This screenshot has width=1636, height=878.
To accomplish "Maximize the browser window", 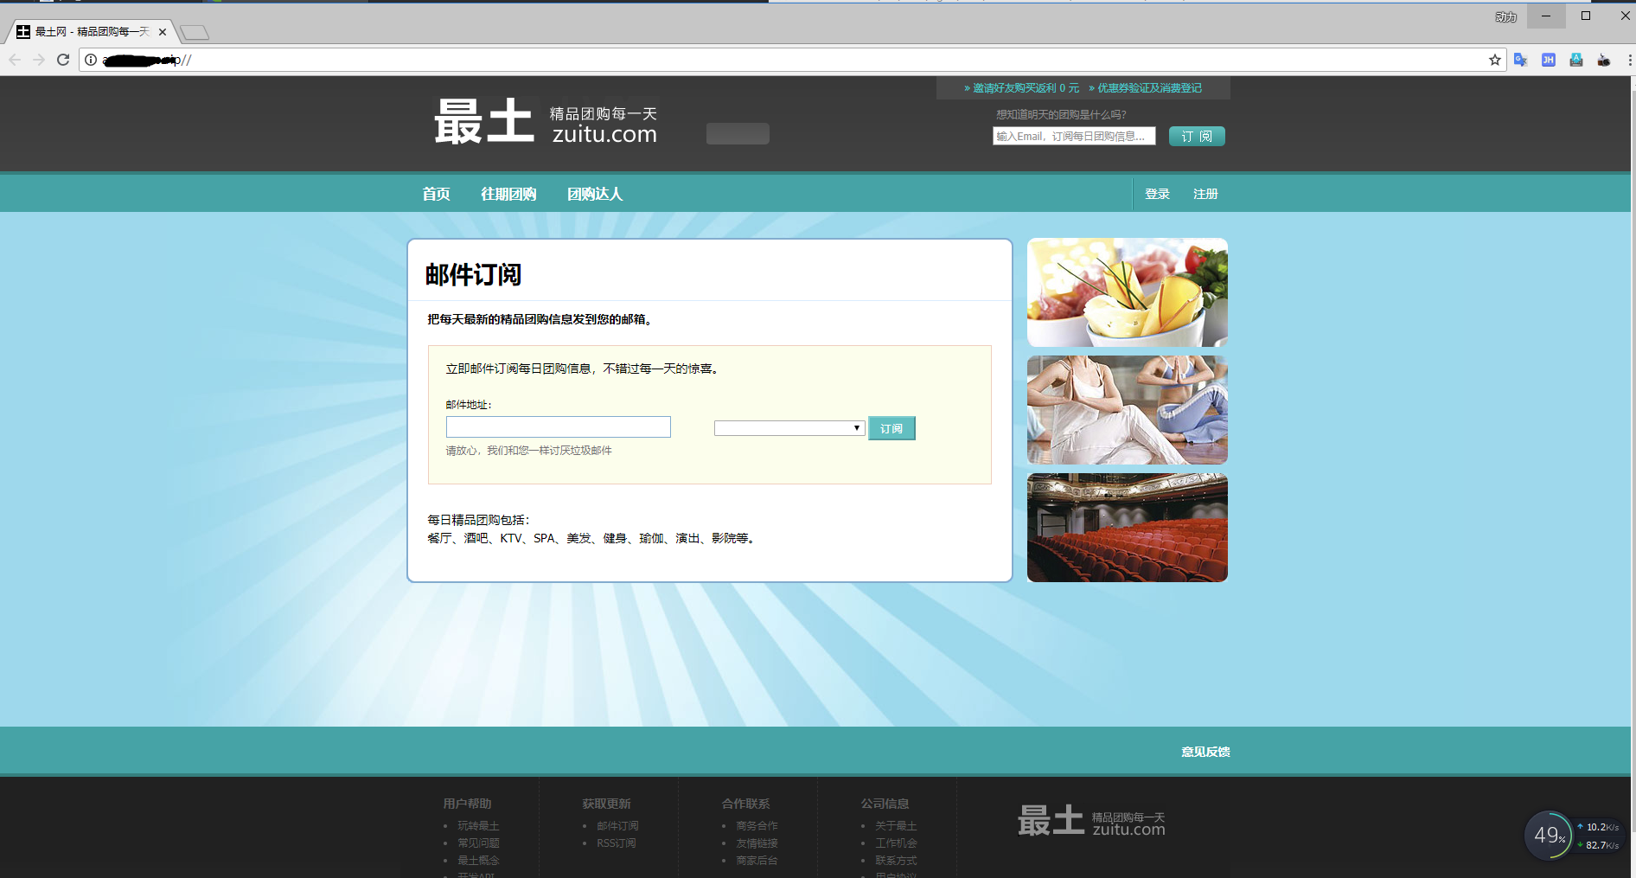I will coord(1586,16).
